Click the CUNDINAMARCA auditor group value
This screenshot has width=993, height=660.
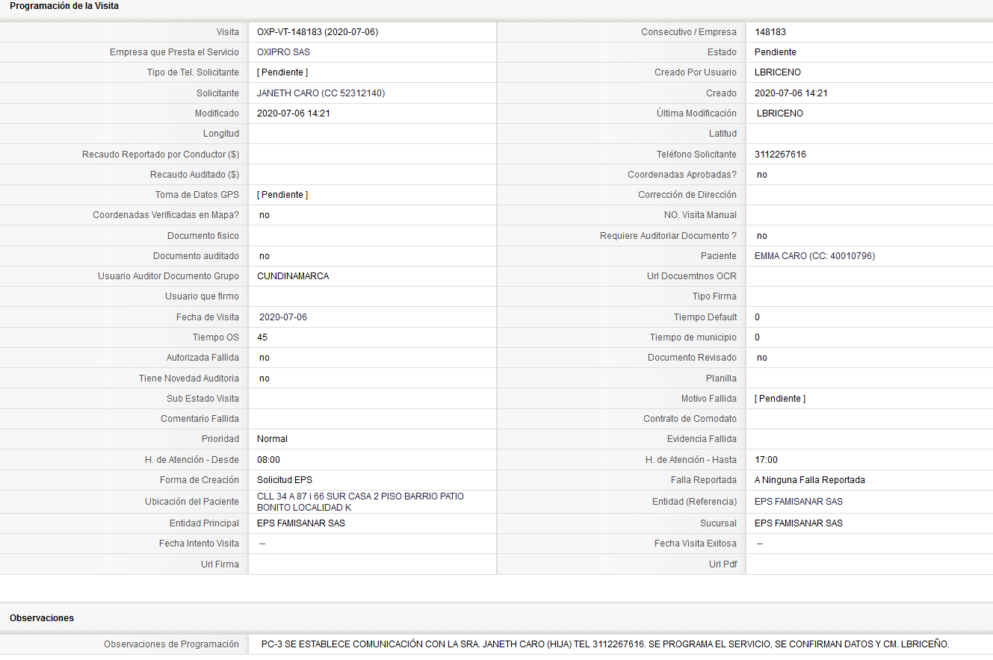(x=293, y=276)
